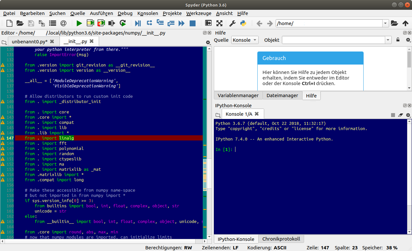Image resolution: width=412 pixels, height=251 pixels.
Task: Debug the current file
Action: [x=138, y=23]
